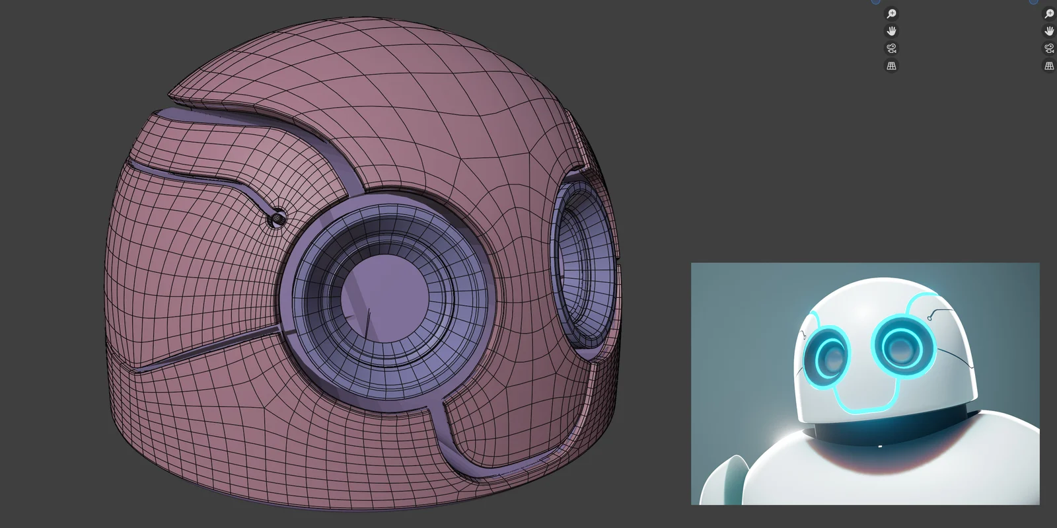
Task: Select the robot reference image
Action: pos(865,383)
